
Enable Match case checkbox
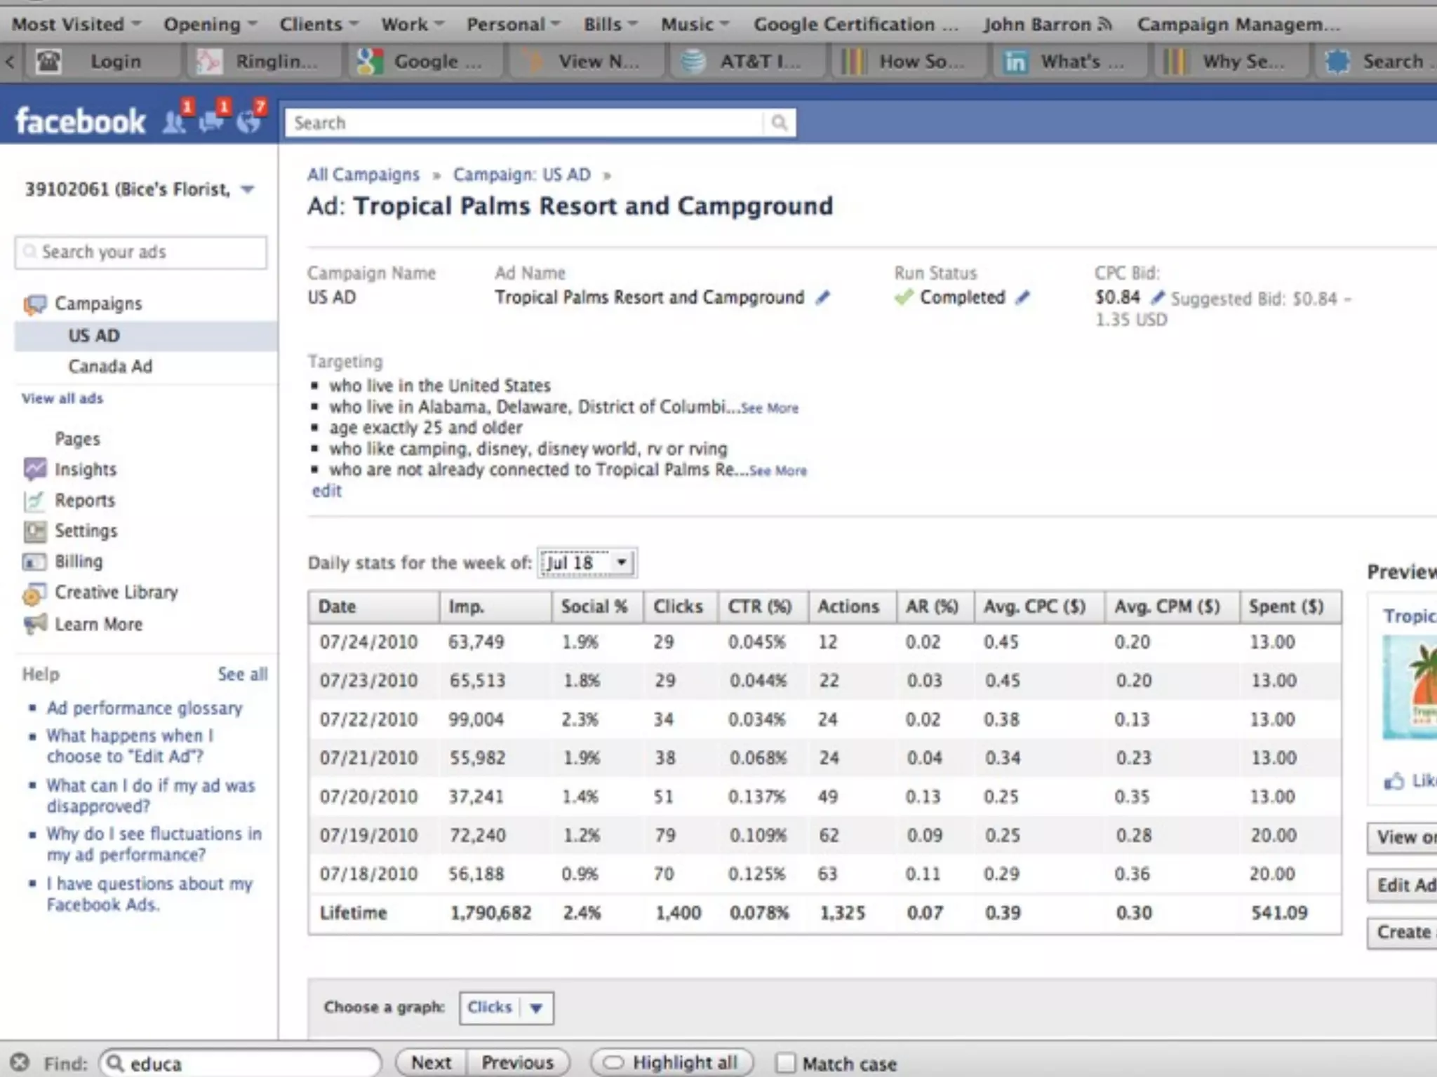[786, 1063]
